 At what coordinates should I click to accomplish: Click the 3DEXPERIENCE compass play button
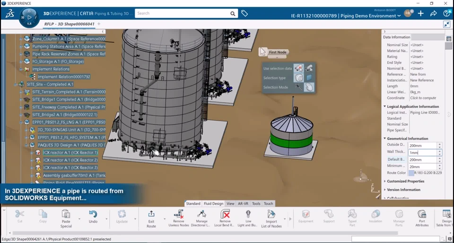point(29,17)
